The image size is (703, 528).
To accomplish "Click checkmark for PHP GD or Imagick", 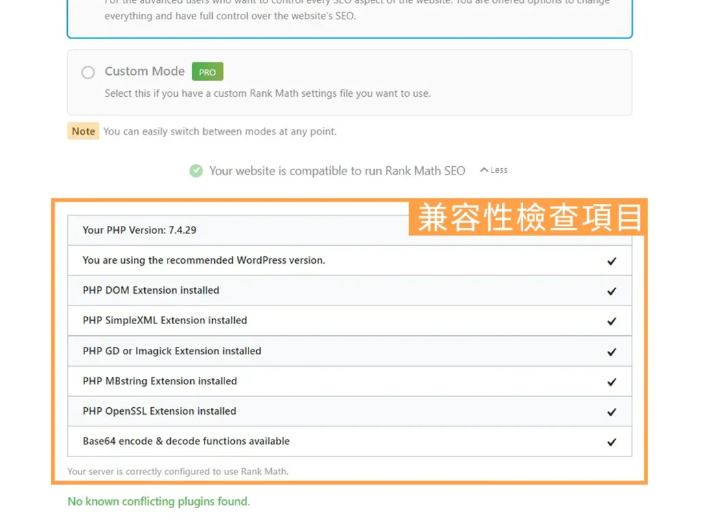I will click(612, 352).
